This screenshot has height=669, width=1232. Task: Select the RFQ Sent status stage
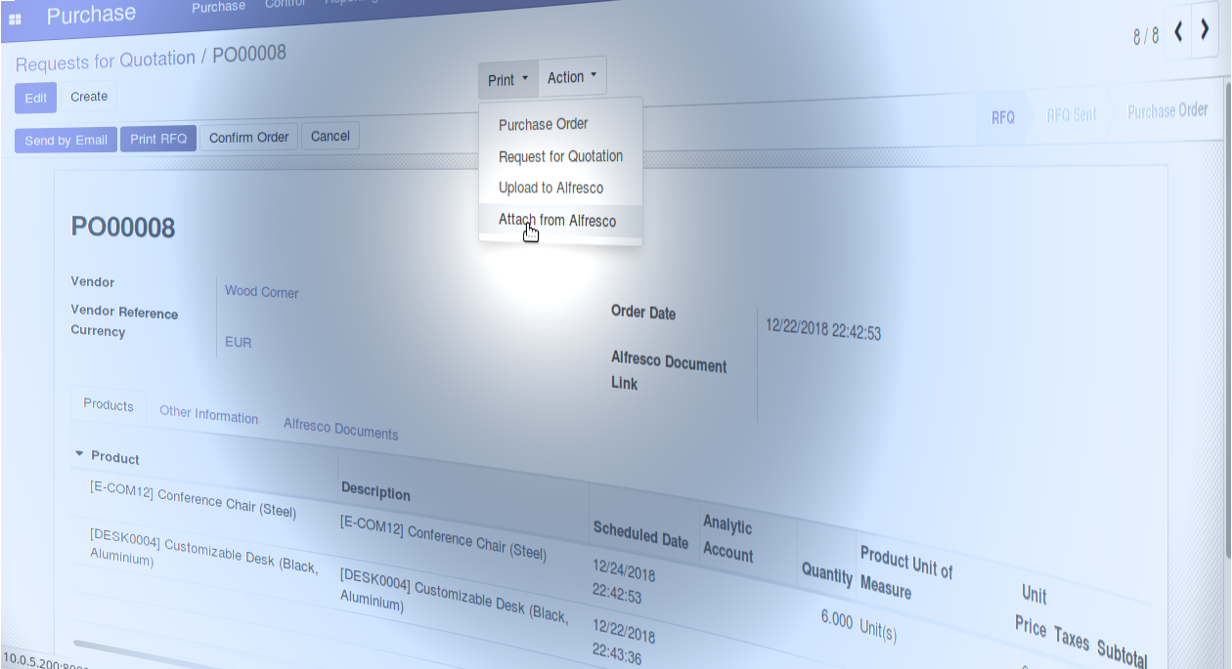[1072, 114]
